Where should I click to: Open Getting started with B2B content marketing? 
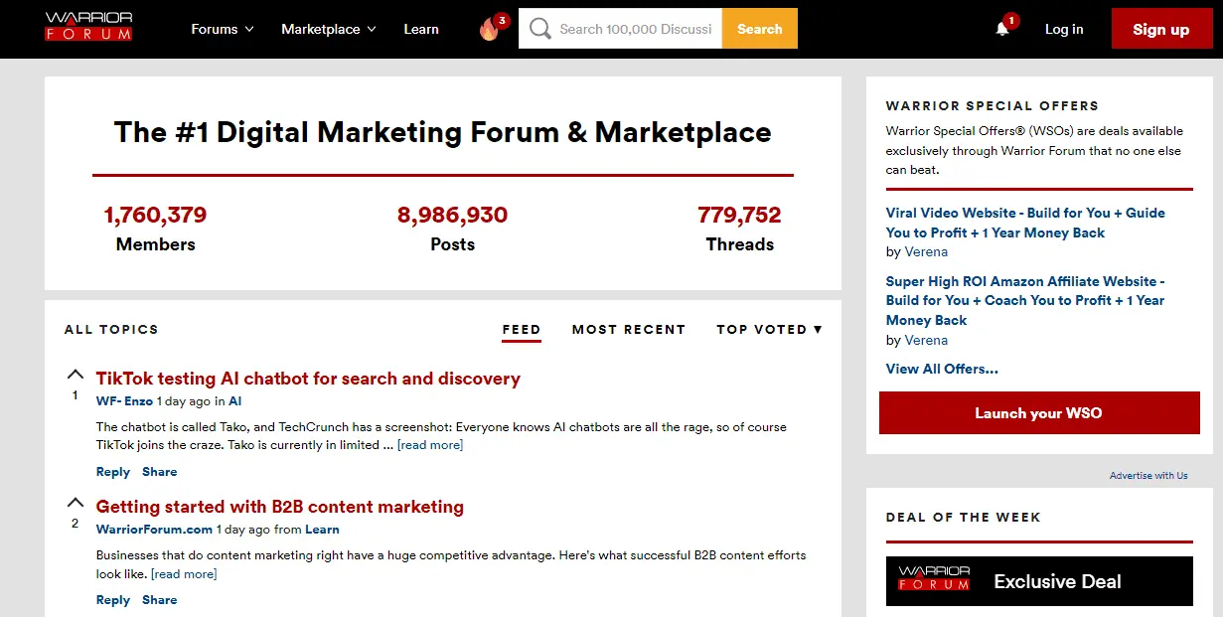[x=280, y=507]
